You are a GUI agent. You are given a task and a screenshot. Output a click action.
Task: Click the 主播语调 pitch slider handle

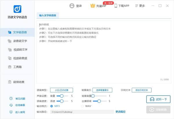pos(99,101)
